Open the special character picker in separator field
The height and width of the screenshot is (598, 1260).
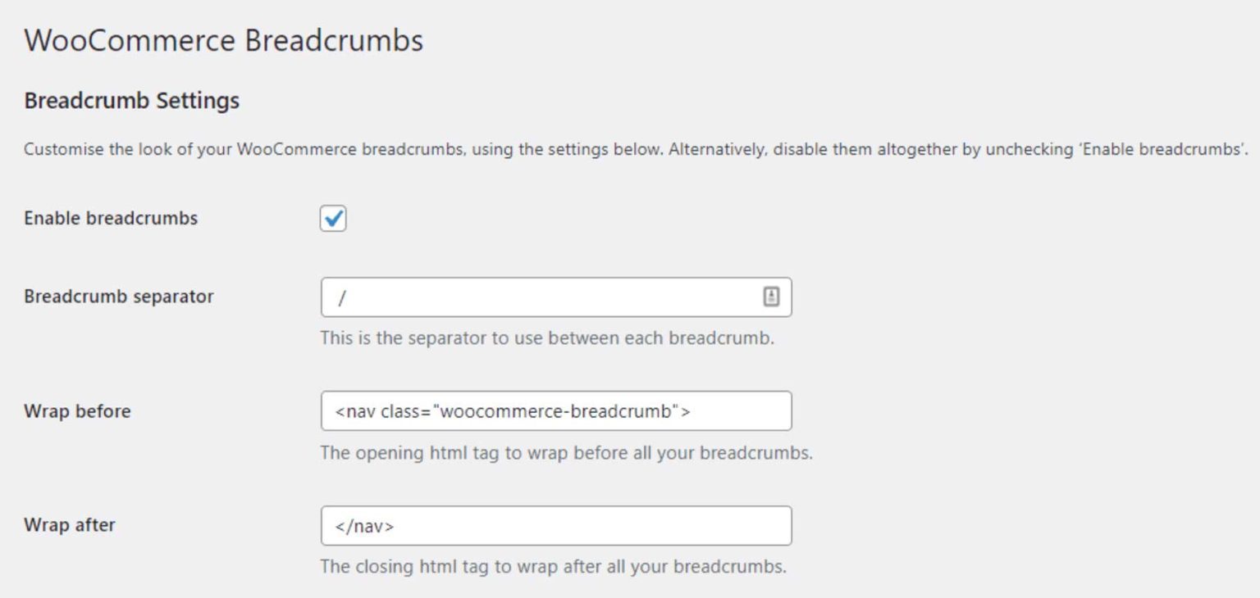(x=772, y=297)
